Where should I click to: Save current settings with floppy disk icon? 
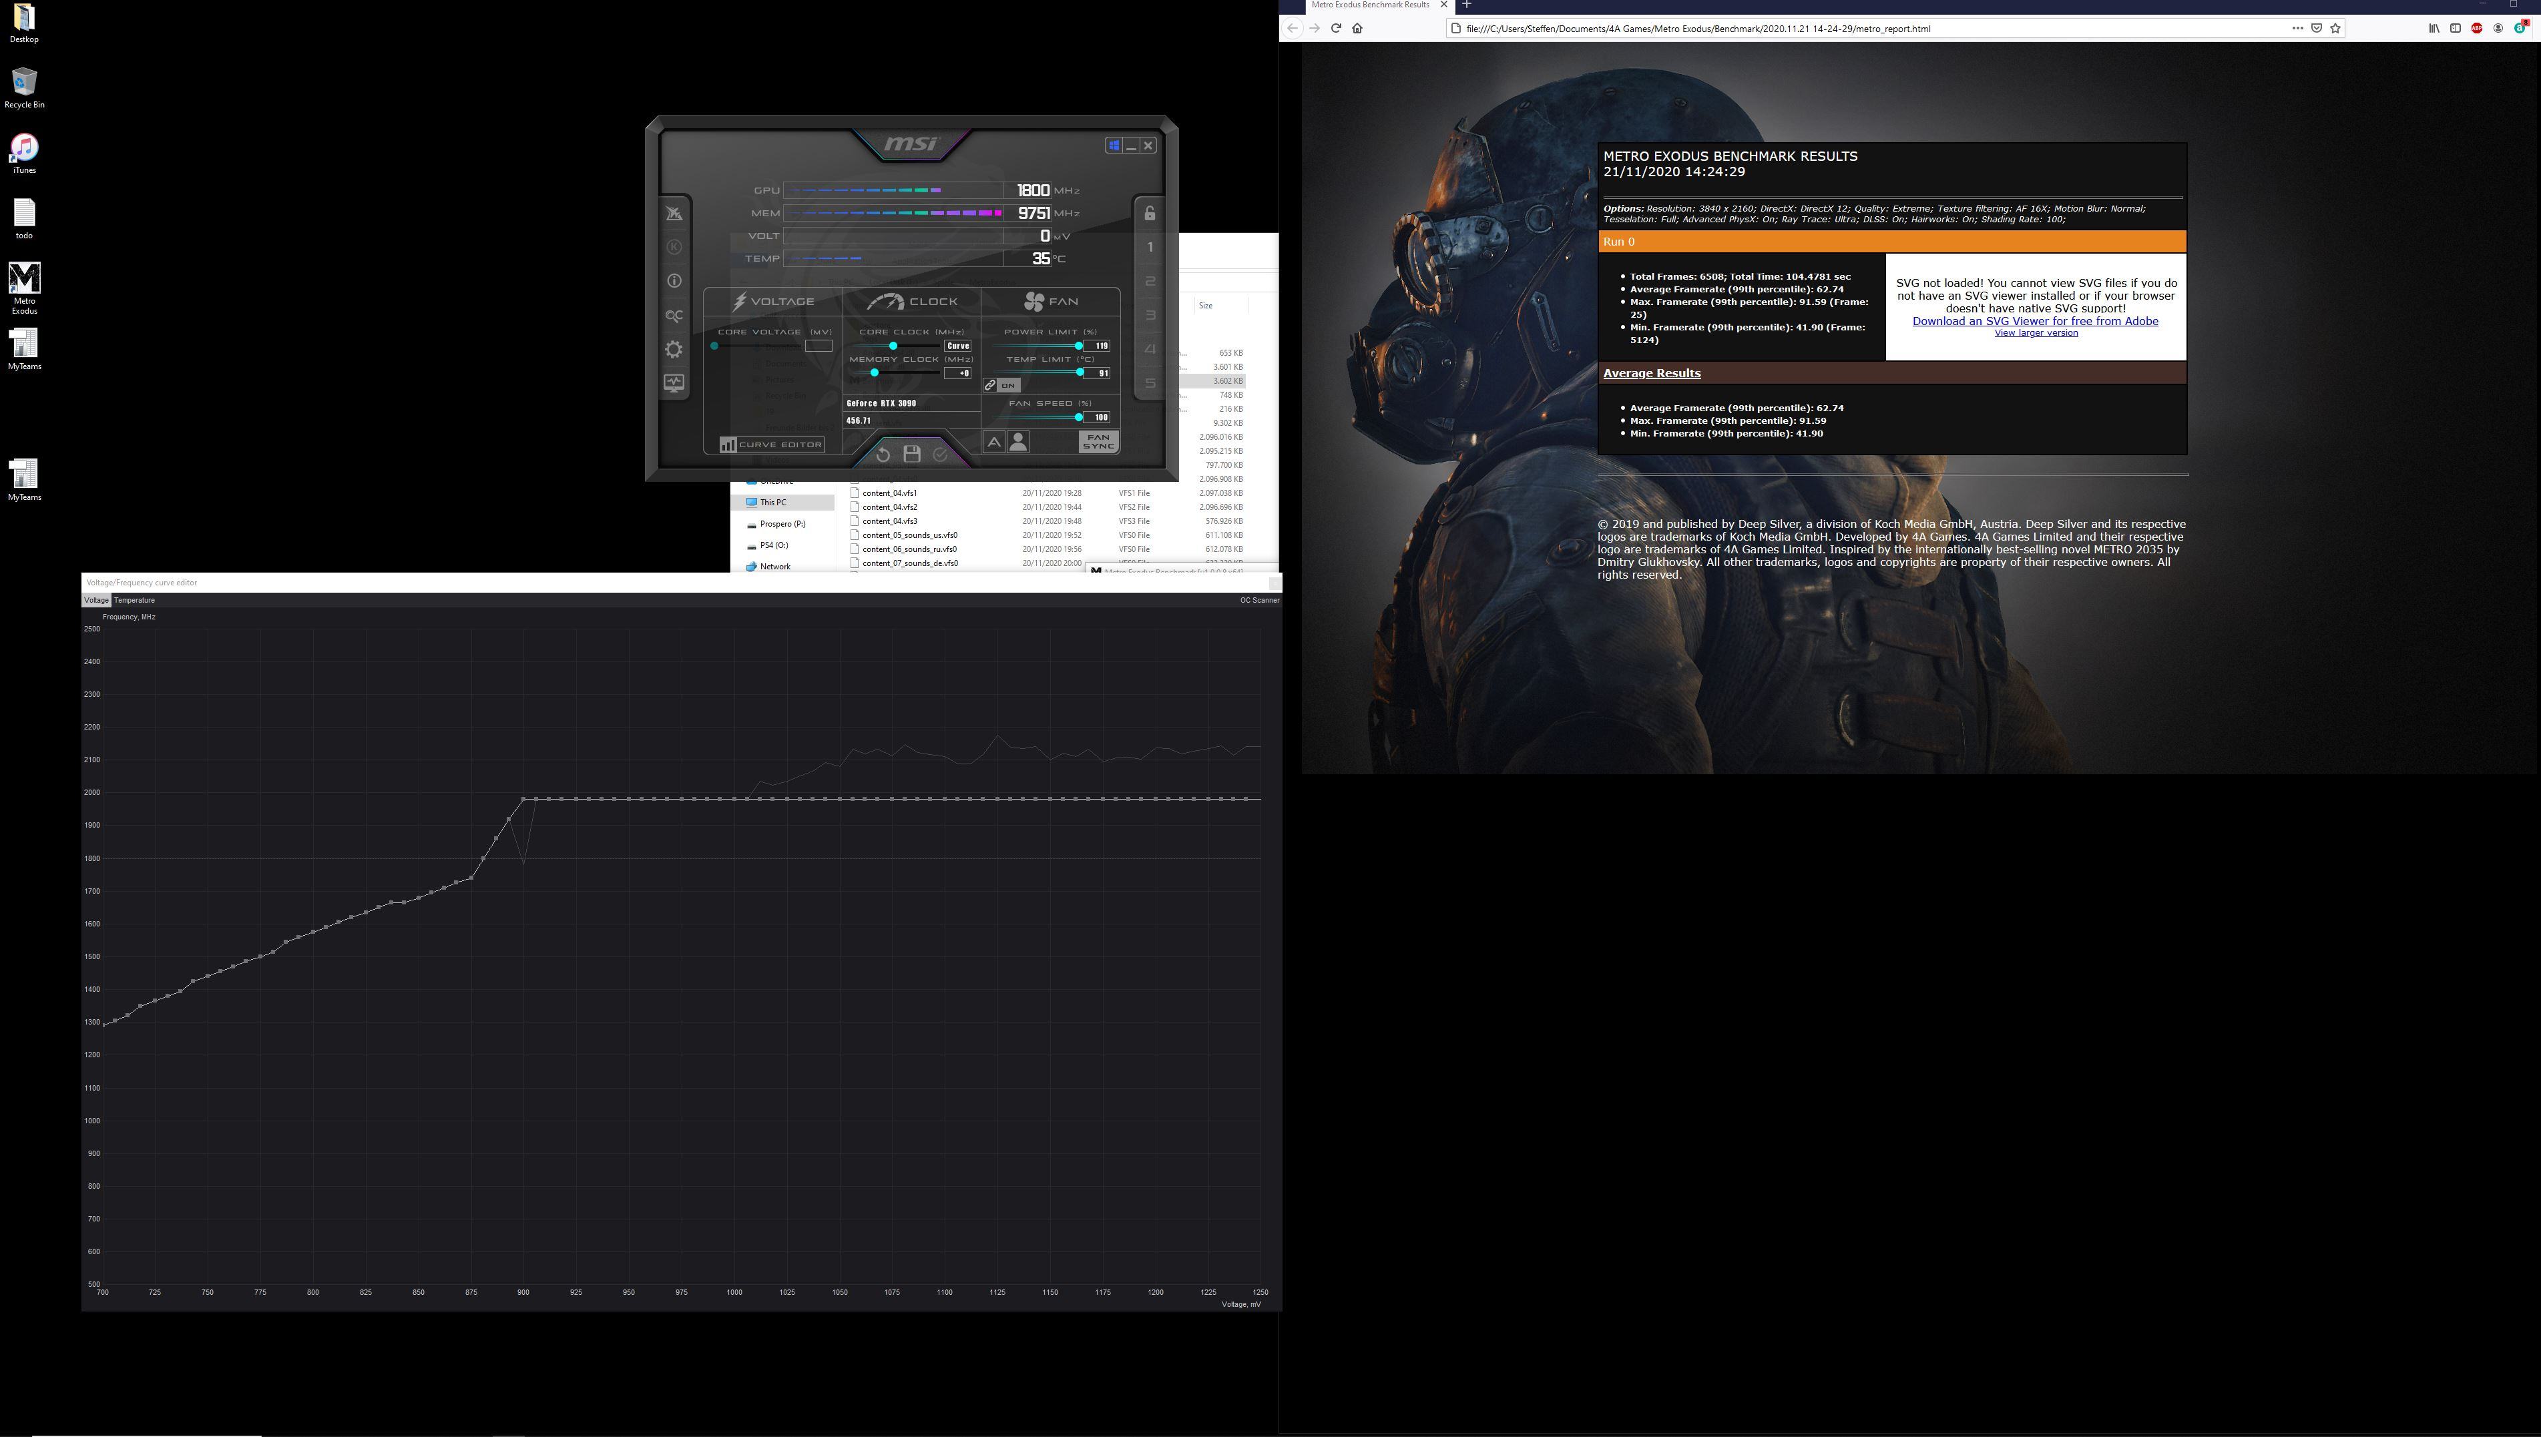(912, 454)
